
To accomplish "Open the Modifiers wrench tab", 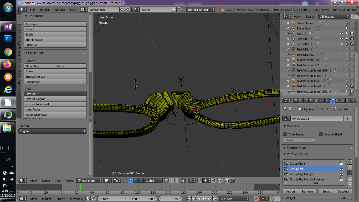I will click(327, 101).
